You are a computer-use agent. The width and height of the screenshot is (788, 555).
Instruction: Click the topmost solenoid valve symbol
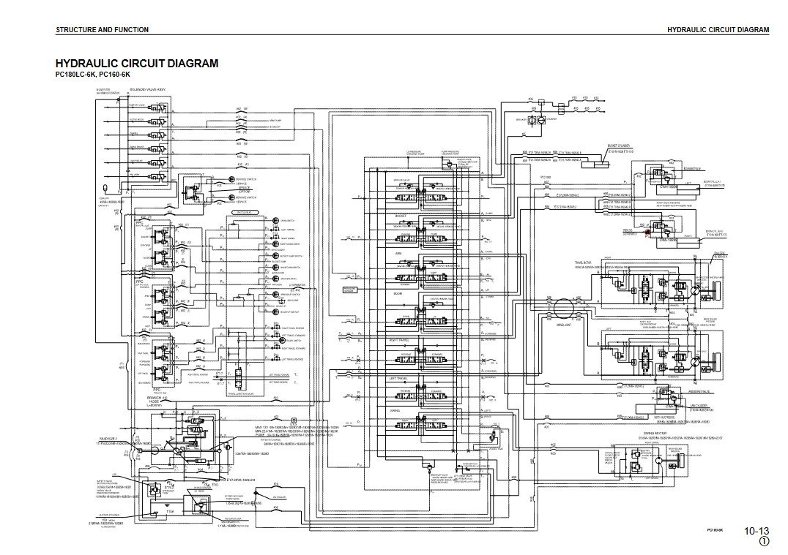(x=157, y=107)
